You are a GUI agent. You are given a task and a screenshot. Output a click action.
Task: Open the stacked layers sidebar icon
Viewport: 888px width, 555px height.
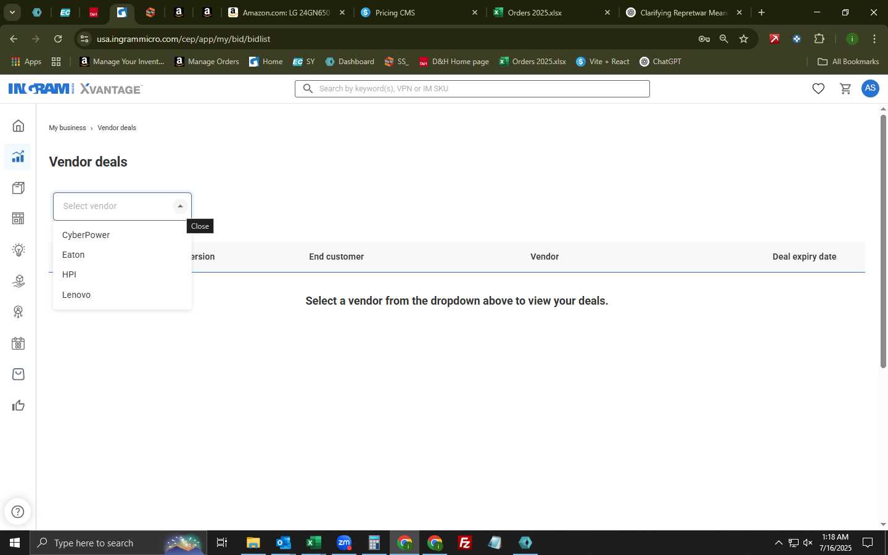click(x=18, y=281)
